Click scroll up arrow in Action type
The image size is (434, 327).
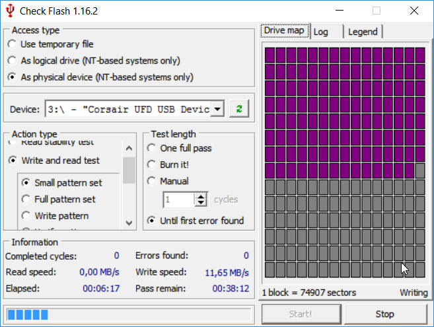129,148
